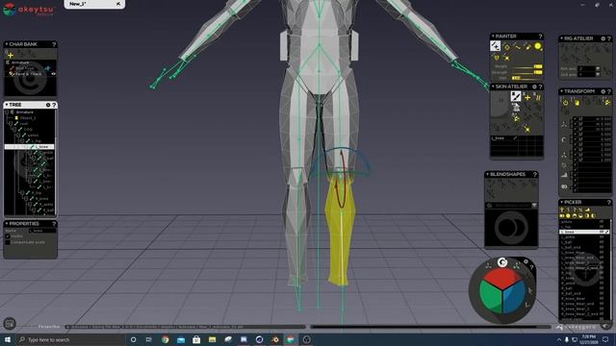This screenshot has width=616, height=346.
Task: Open Rig Atelier help question mark
Action: coord(609,38)
